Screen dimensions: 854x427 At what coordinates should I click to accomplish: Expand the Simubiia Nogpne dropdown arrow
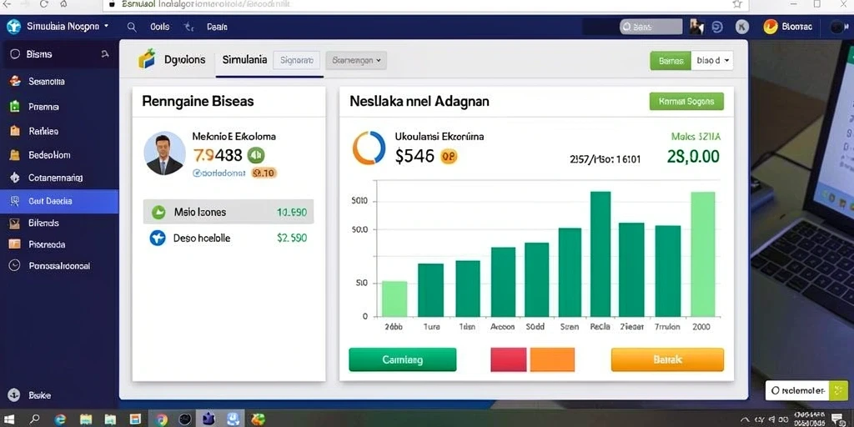pyautogui.click(x=106, y=26)
